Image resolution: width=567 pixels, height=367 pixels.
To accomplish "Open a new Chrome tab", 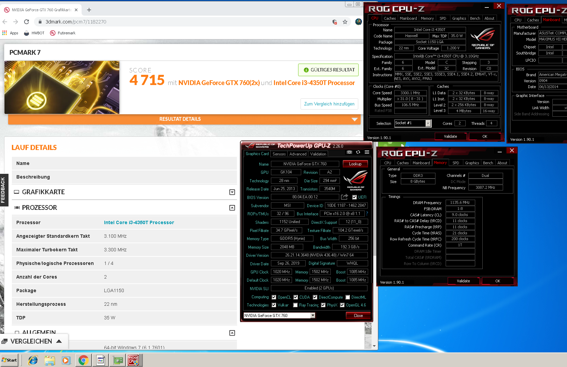I will click(x=89, y=10).
